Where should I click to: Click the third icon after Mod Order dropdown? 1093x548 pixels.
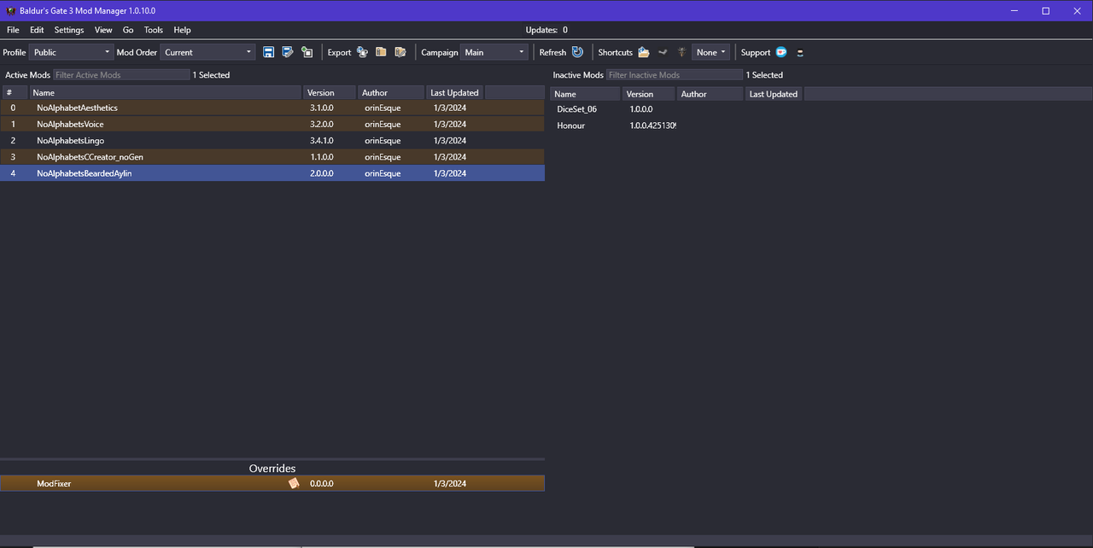coord(307,52)
